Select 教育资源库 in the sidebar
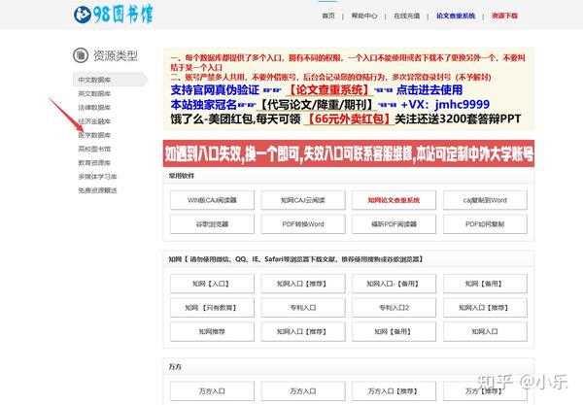 94,163
